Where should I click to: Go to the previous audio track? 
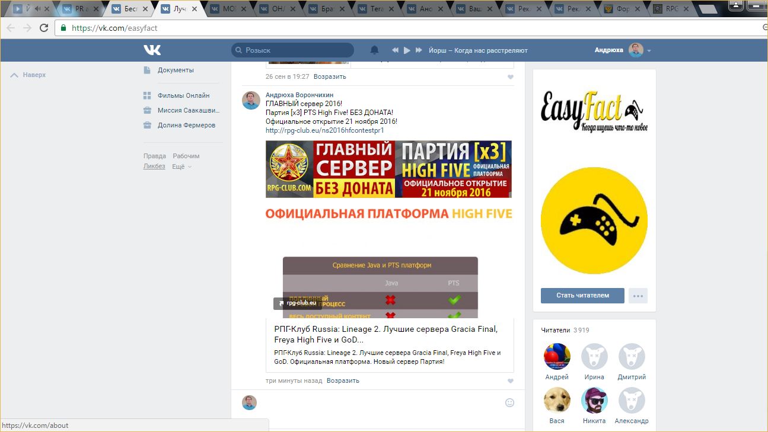(x=395, y=50)
